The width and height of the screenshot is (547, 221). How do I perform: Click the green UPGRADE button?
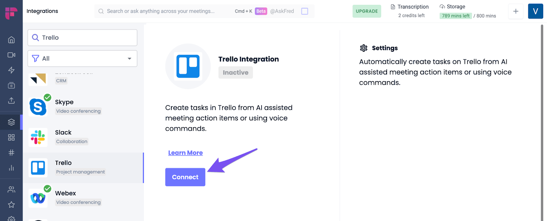(367, 11)
